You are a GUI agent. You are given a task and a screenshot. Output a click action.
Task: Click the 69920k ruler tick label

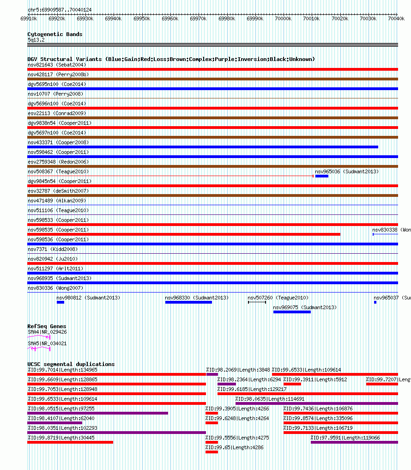coord(57,18)
